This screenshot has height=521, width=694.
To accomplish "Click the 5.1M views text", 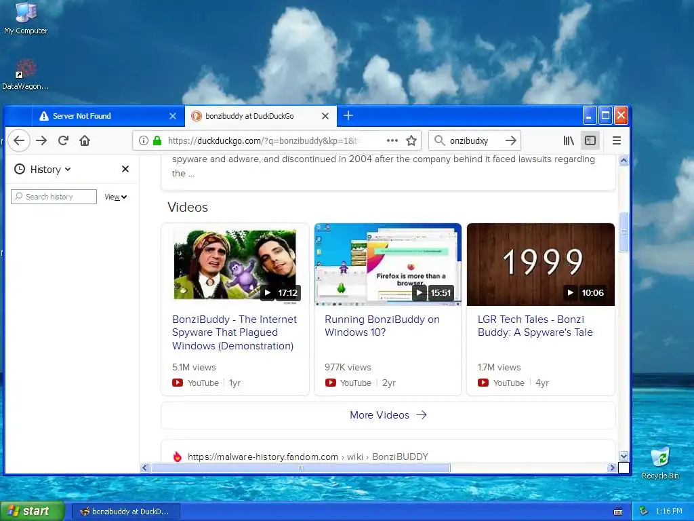I will [194, 367].
